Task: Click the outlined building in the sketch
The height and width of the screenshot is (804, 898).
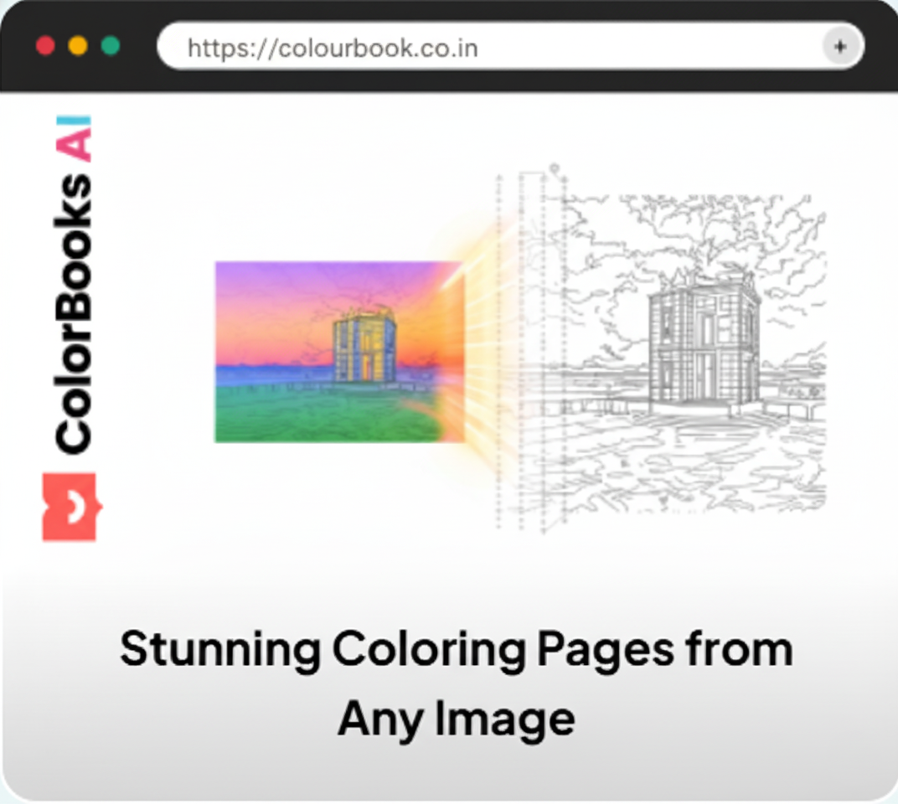Action: (702, 342)
